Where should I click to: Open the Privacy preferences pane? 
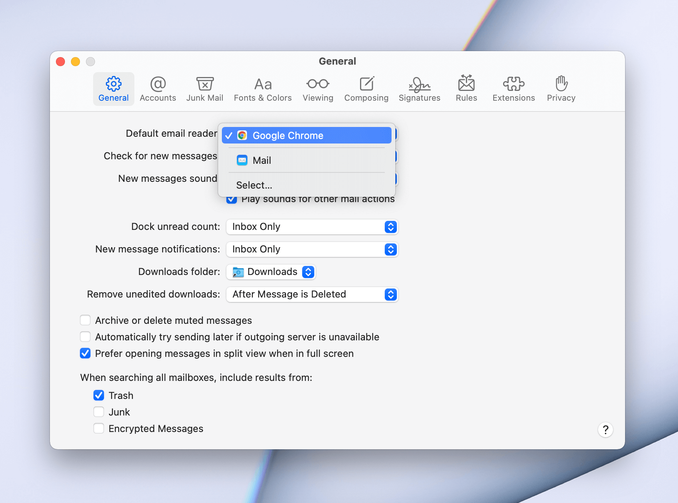tap(561, 89)
